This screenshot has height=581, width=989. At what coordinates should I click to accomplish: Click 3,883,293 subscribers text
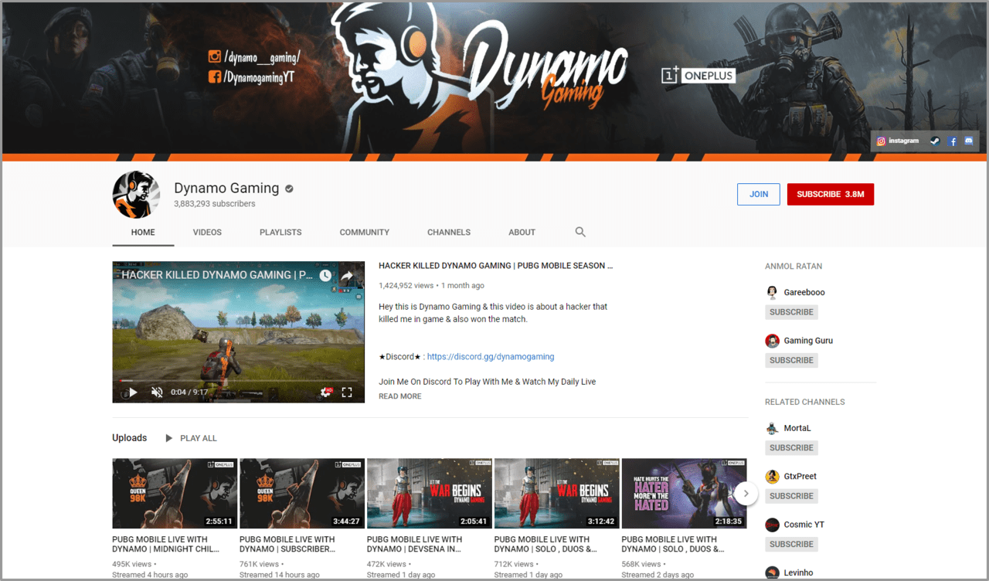pyautogui.click(x=215, y=204)
